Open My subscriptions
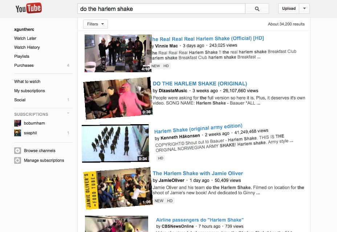Viewport: 337px width, 232px height. pos(29,91)
